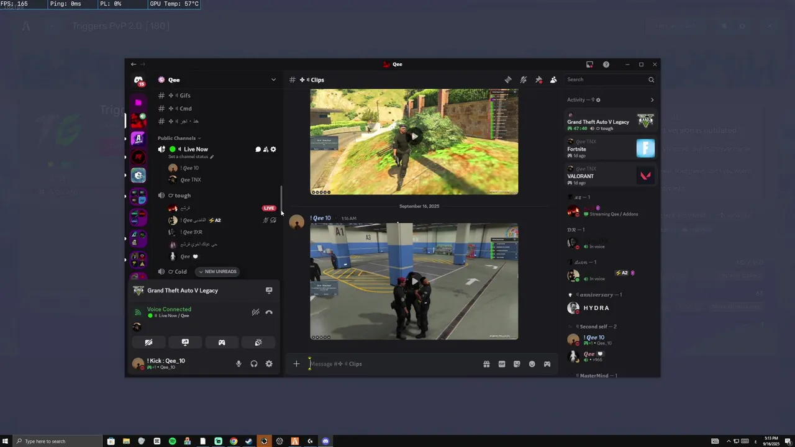The height and width of the screenshot is (447, 795).
Task: Toggle channel notification settings bell icon
Action: (x=524, y=79)
